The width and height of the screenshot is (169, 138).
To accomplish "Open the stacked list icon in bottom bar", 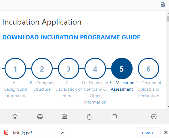I will (x=114, y=117).
